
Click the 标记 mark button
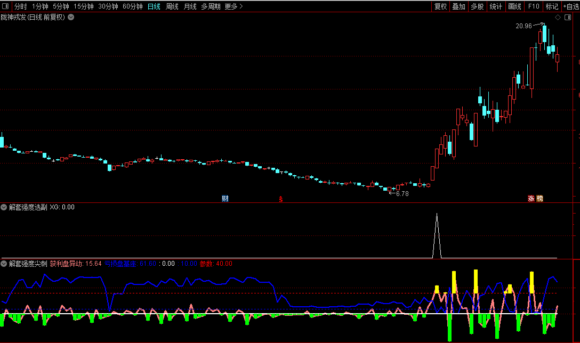pos(552,6)
